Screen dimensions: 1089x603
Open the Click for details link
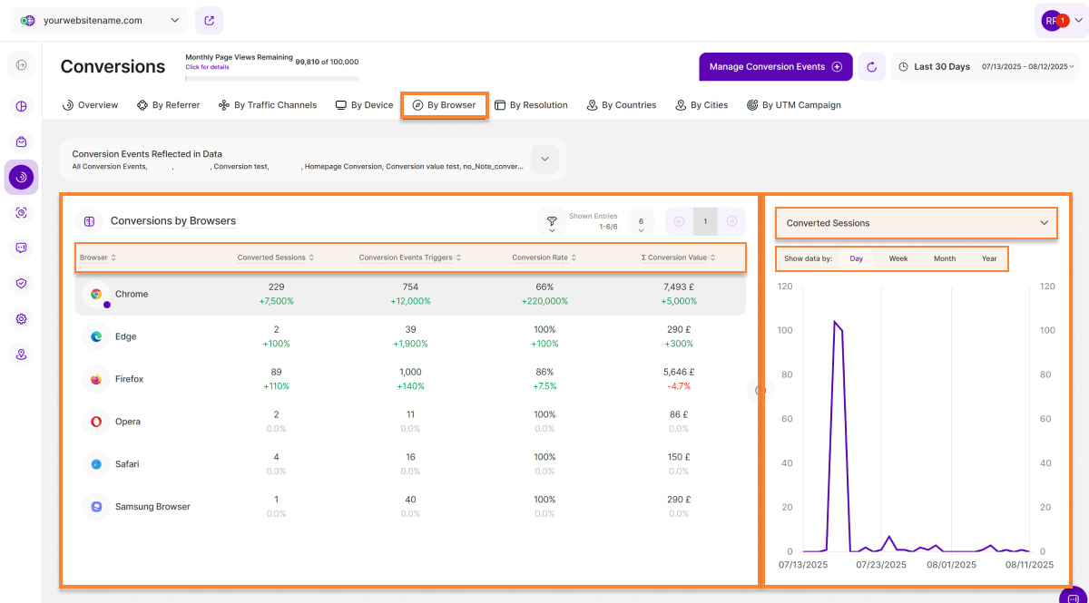(x=207, y=67)
